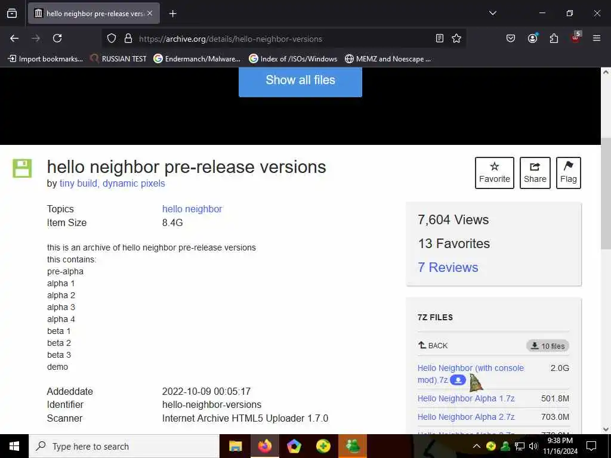
Task: Click the 2022-10-09 00:05:17 added date
Action: point(206,391)
